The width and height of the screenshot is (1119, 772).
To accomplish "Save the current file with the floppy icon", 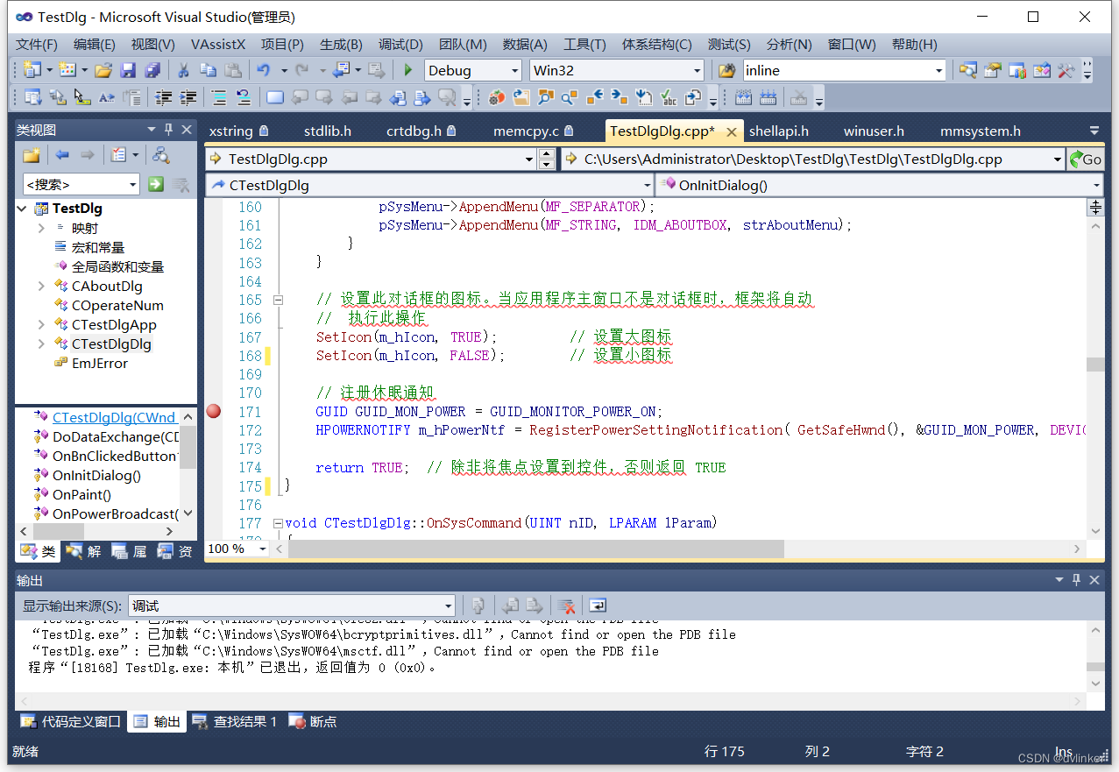I will point(128,70).
